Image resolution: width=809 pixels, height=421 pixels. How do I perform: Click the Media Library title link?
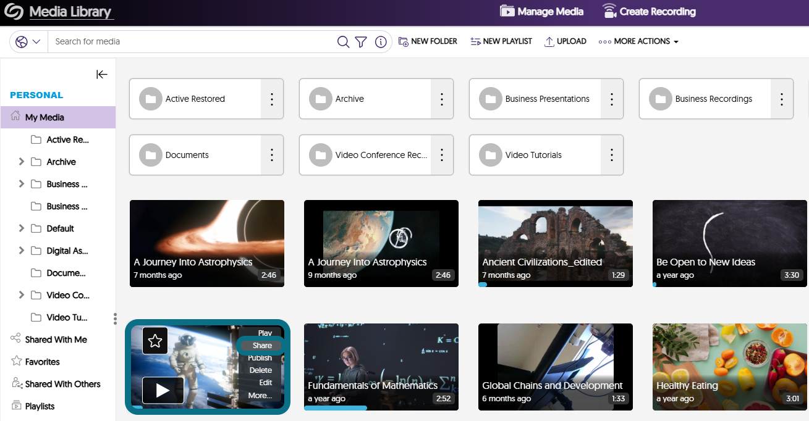(70, 12)
